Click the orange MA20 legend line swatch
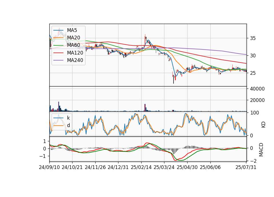274x197 pixels. (58, 38)
